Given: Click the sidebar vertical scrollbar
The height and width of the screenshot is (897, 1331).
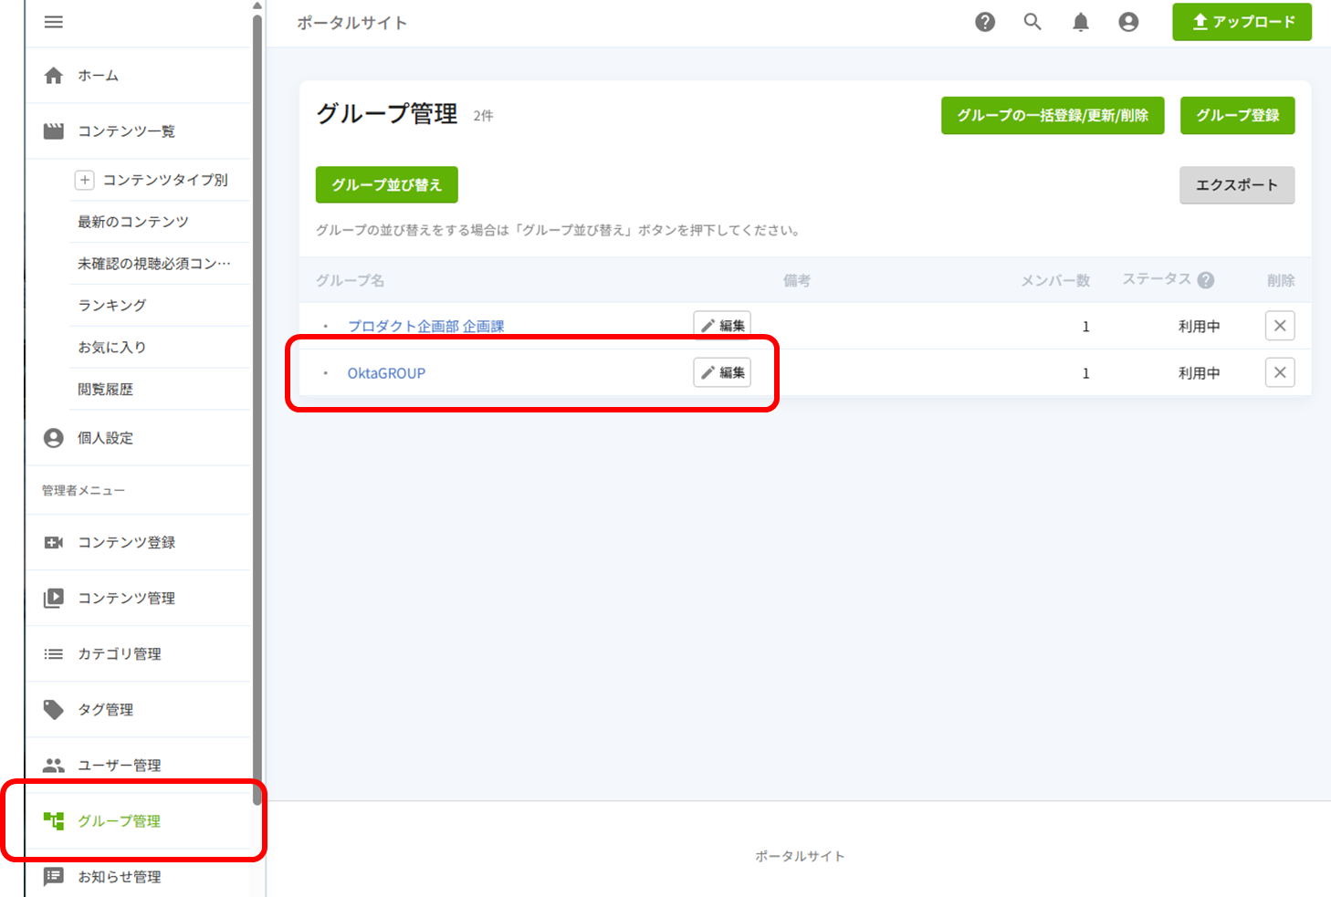Looking at the screenshot, I should (257, 411).
